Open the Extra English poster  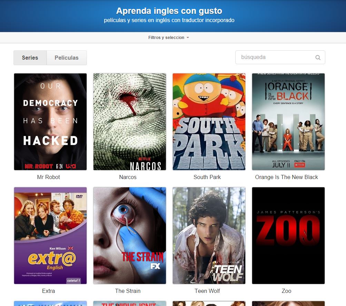tap(50, 236)
